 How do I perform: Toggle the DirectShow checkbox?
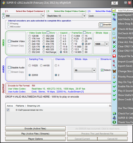pyautogui.click(x=101, y=25)
